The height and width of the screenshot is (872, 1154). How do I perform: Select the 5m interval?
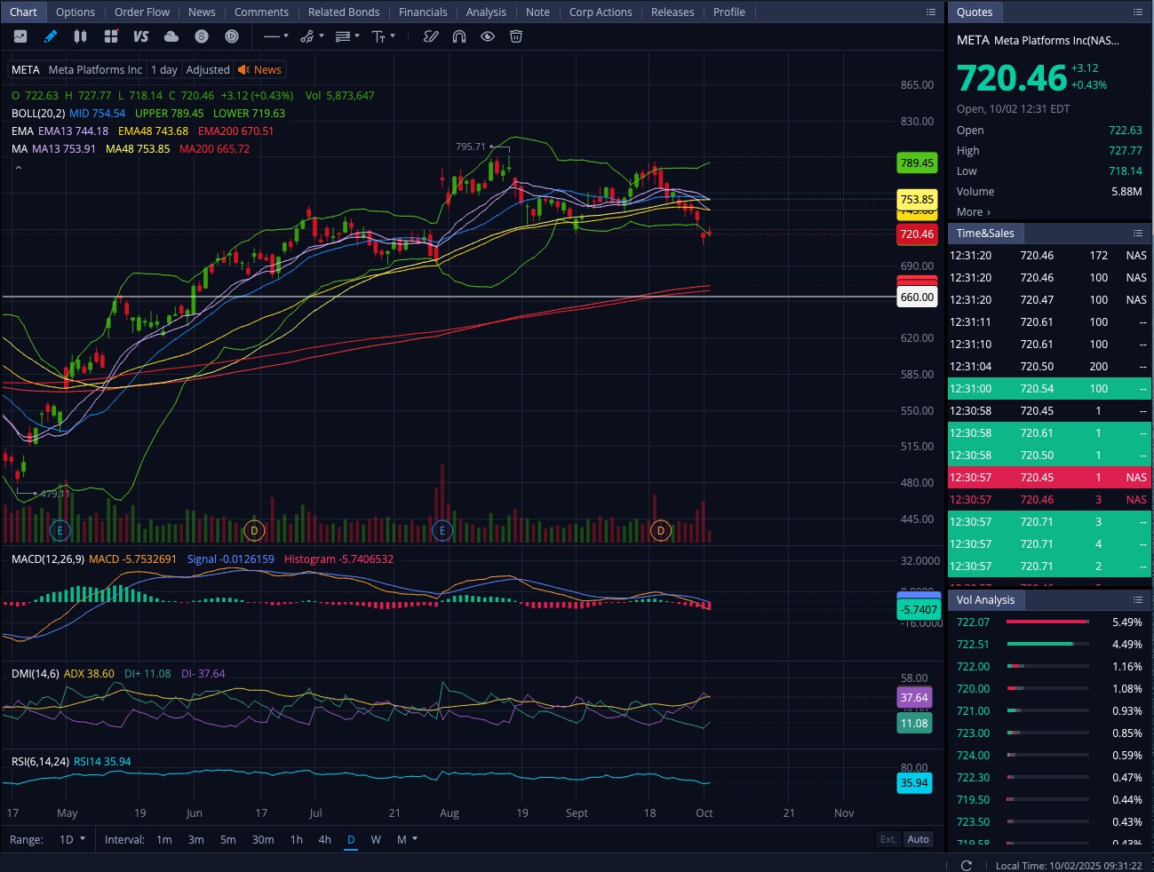[228, 839]
